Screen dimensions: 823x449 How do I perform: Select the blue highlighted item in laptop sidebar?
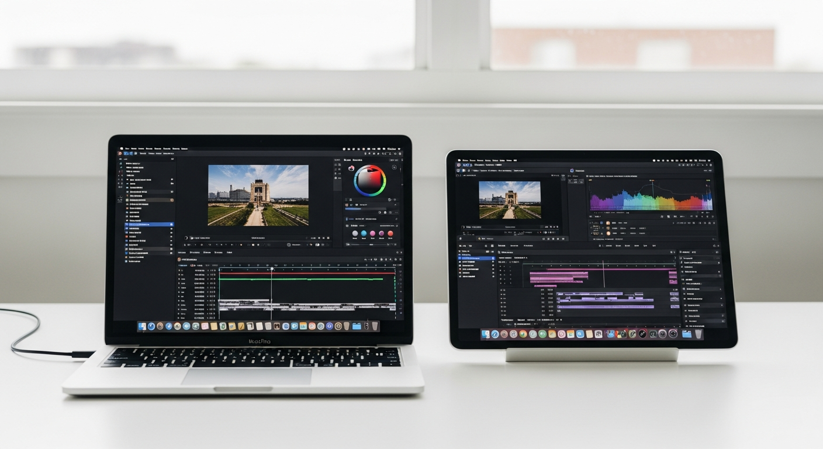click(x=149, y=224)
